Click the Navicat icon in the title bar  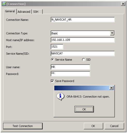point(4,4)
